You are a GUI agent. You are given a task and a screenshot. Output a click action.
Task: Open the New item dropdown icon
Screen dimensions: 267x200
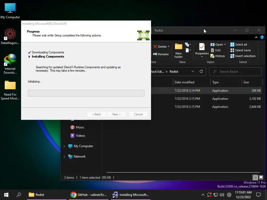pyautogui.click(x=188, y=45)
